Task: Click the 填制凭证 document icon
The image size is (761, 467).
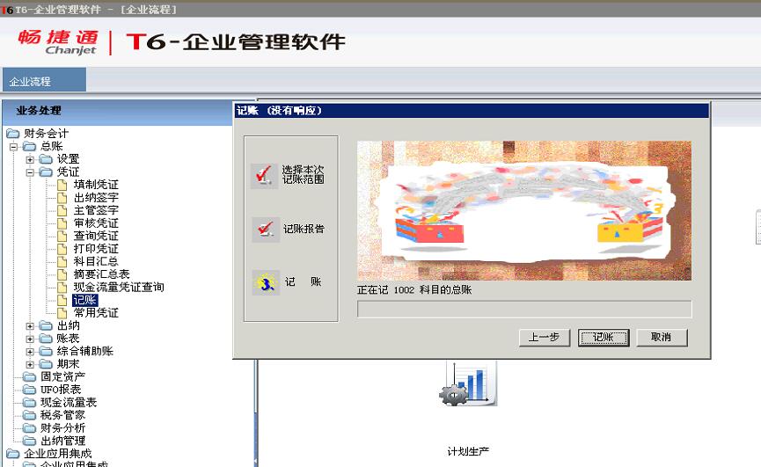Action: point(62,185)
